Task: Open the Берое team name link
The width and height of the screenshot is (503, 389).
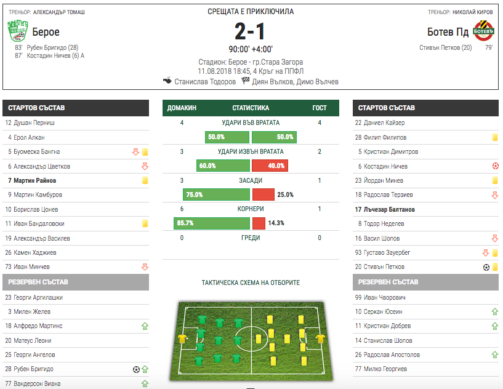Action: pos(46,32)
